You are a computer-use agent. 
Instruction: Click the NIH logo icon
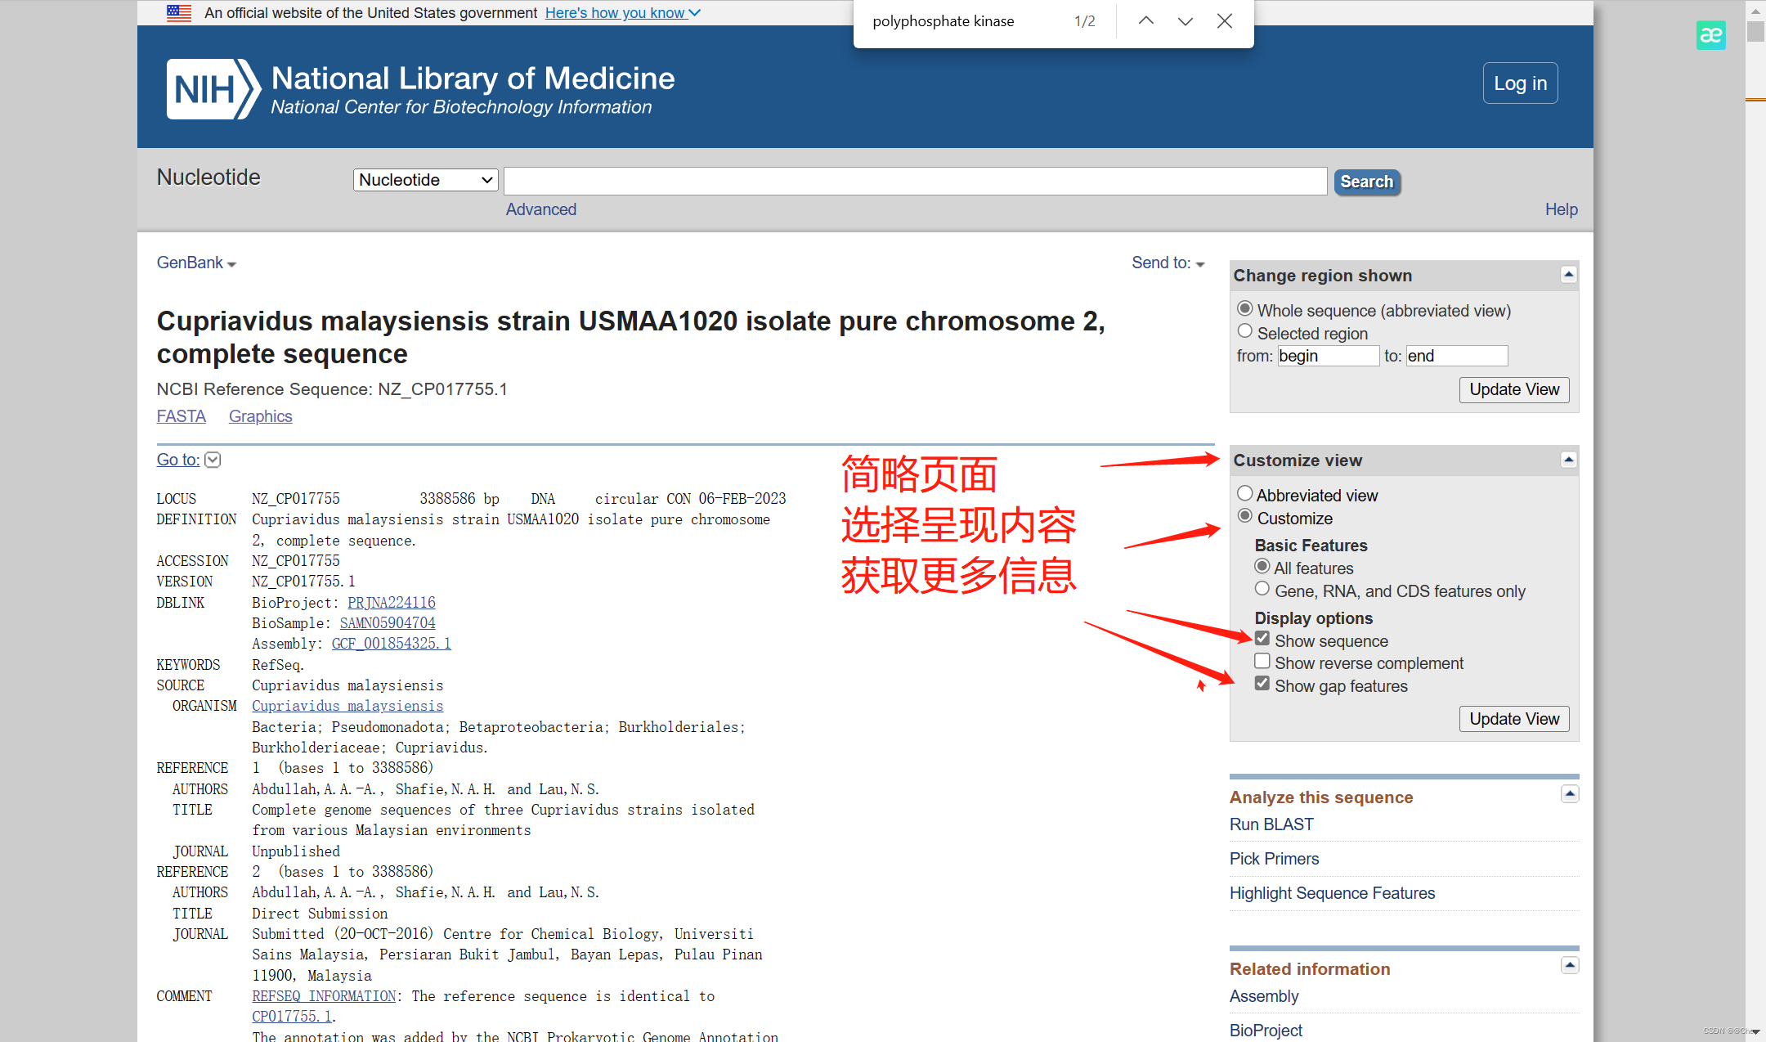(212, 89)
